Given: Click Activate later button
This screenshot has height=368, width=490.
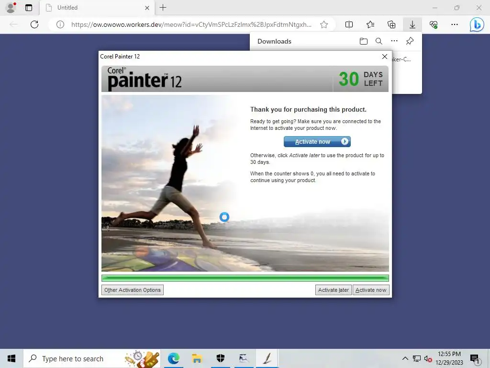Looking at the screenshot, I should click(334, 290).
